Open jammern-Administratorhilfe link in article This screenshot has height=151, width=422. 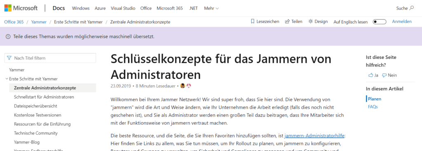[314, 136]
